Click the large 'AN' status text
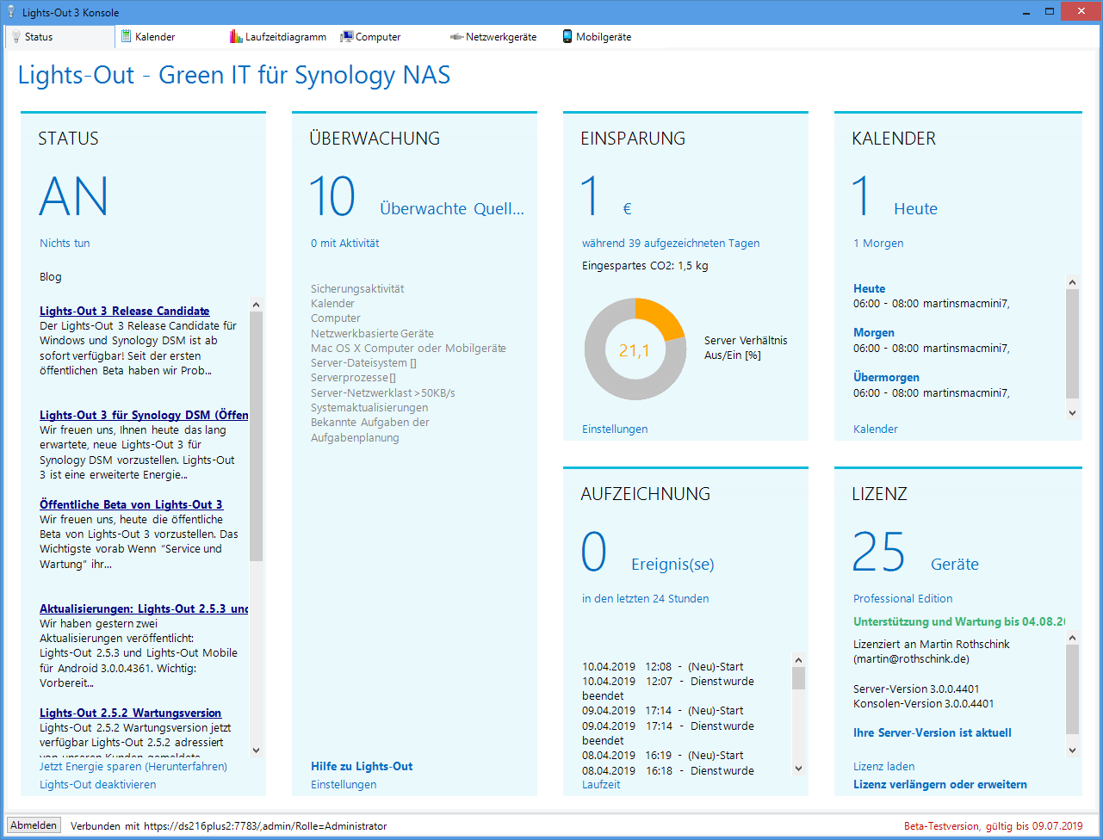Viewport: 1103px width, 840px height. click(74, 196)
